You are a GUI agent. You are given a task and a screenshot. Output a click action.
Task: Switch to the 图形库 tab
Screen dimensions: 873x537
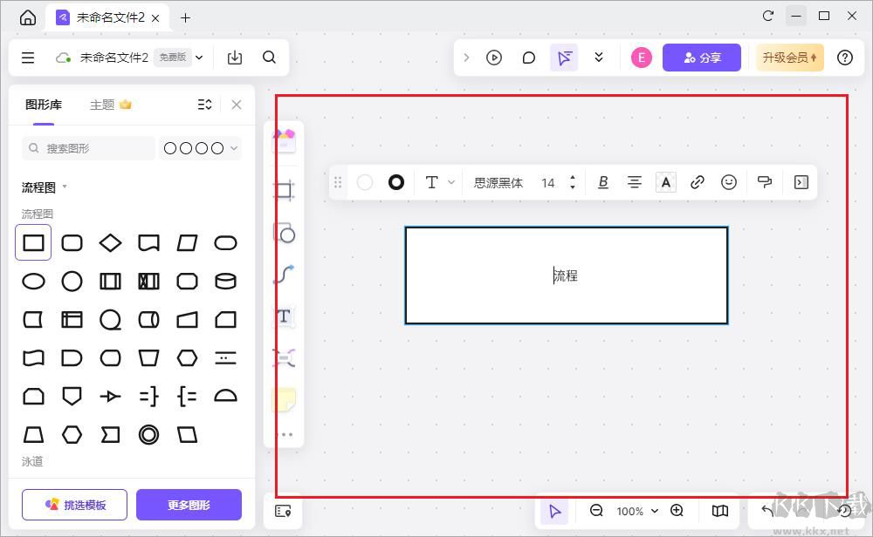(43, 104)
